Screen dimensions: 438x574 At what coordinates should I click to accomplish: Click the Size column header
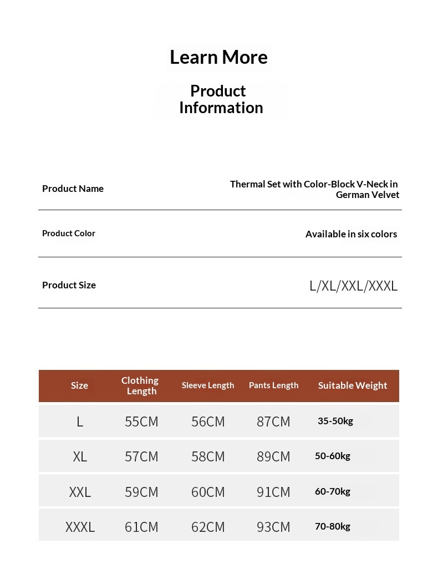click(x=79, y=385)
